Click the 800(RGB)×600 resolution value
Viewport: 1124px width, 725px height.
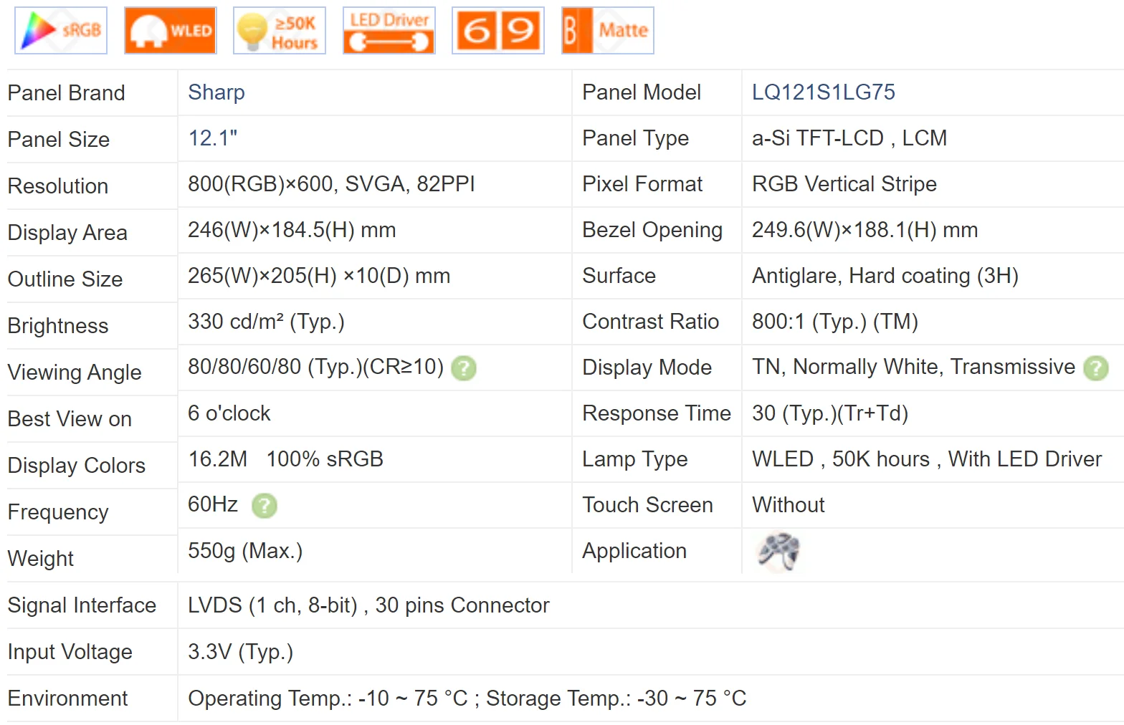330,184
